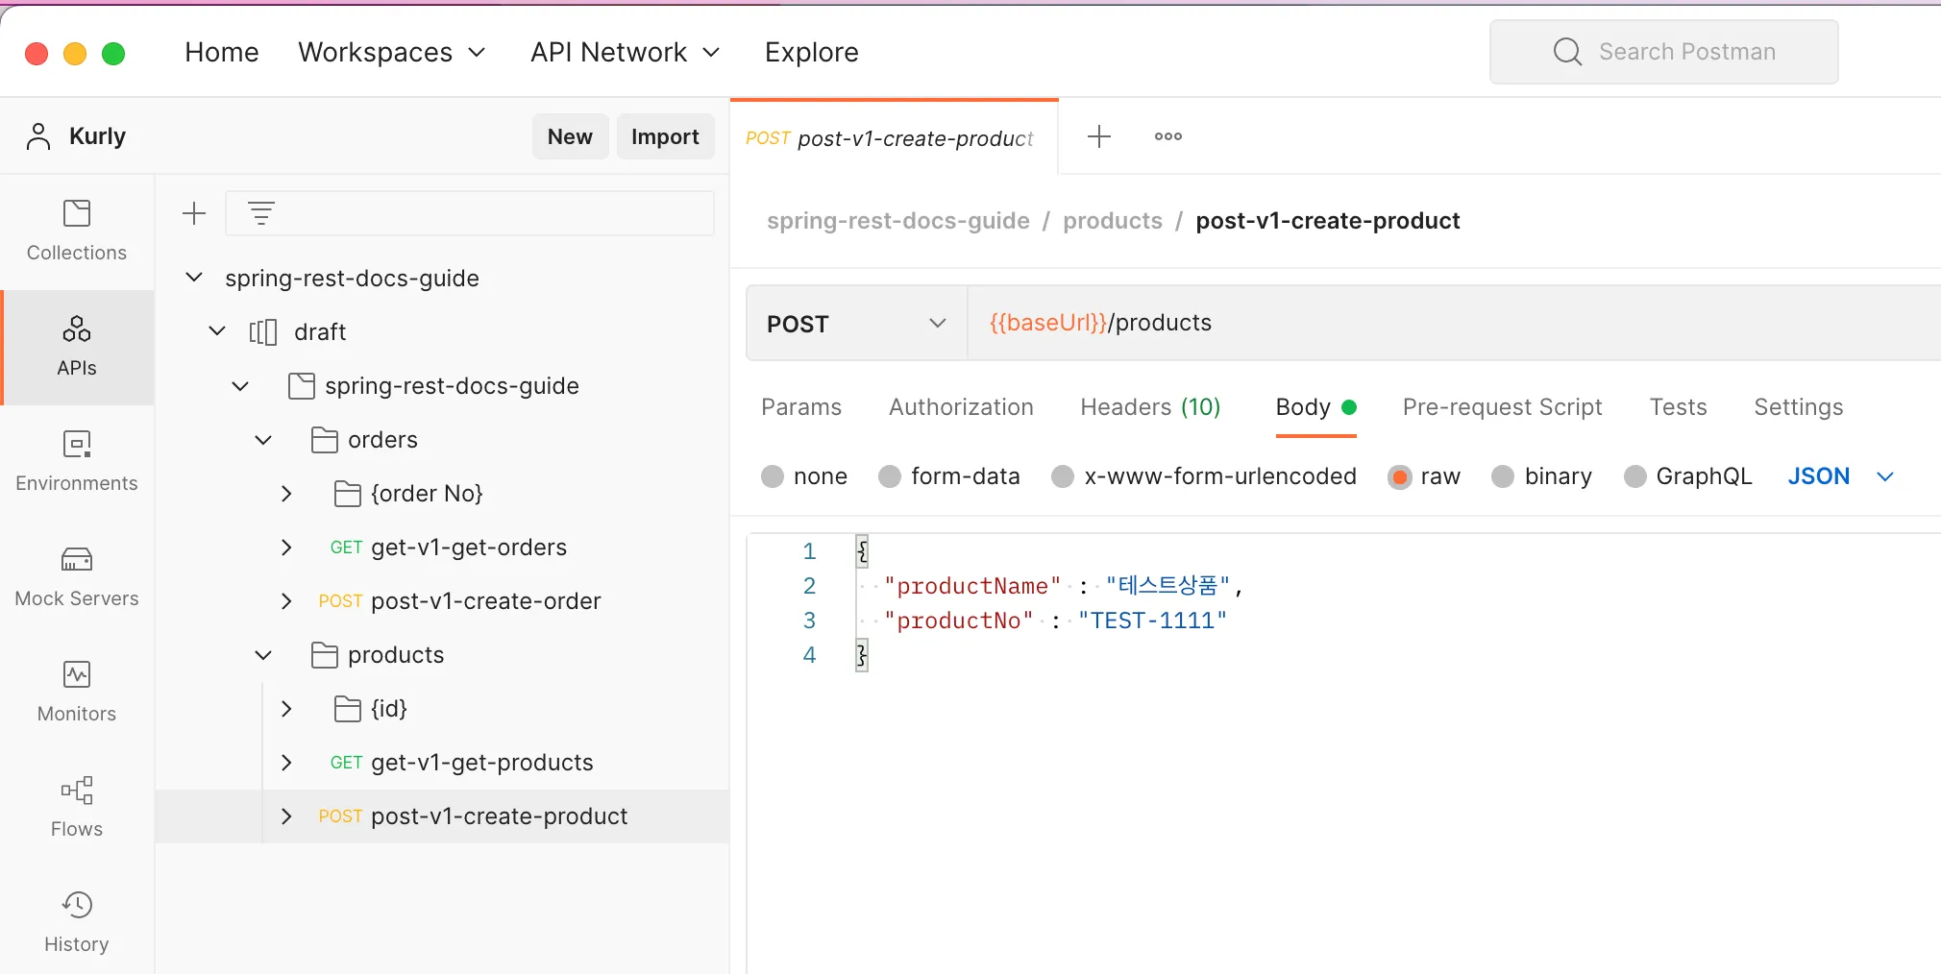Viewport: 1941px width, 974px height.
Task: Click the sidebar filter input field
Action: pos(470,213)
